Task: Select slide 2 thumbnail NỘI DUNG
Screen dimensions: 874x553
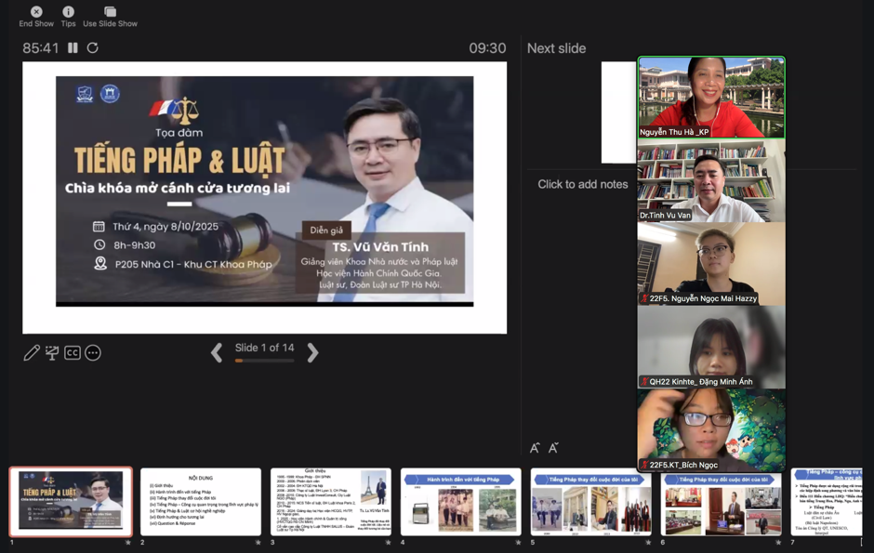Action: coord(200,501)
